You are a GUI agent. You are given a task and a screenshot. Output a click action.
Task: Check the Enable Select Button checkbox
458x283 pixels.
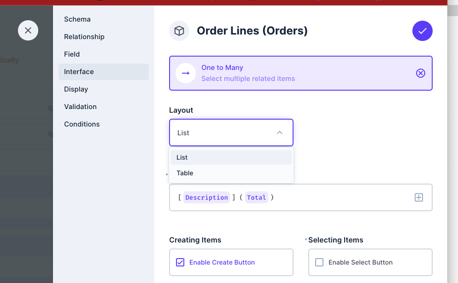pyautogui.click(x=319, y=262)
